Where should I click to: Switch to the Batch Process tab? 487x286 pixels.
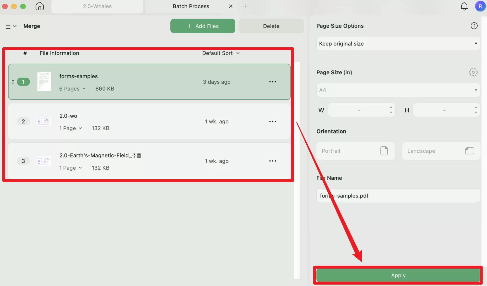(x=191, y=6)
